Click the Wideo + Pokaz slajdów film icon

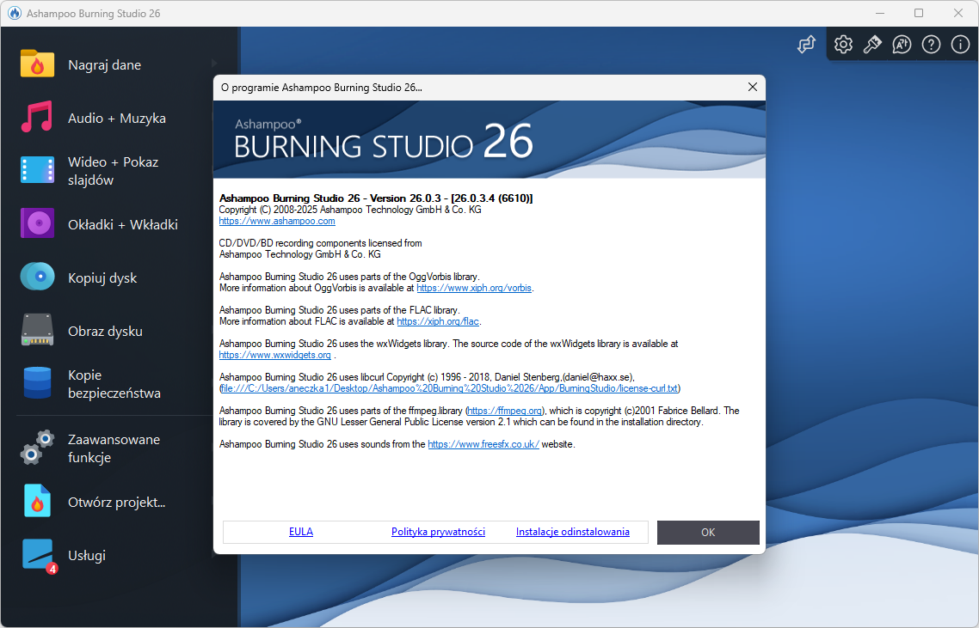coord(37,170)
